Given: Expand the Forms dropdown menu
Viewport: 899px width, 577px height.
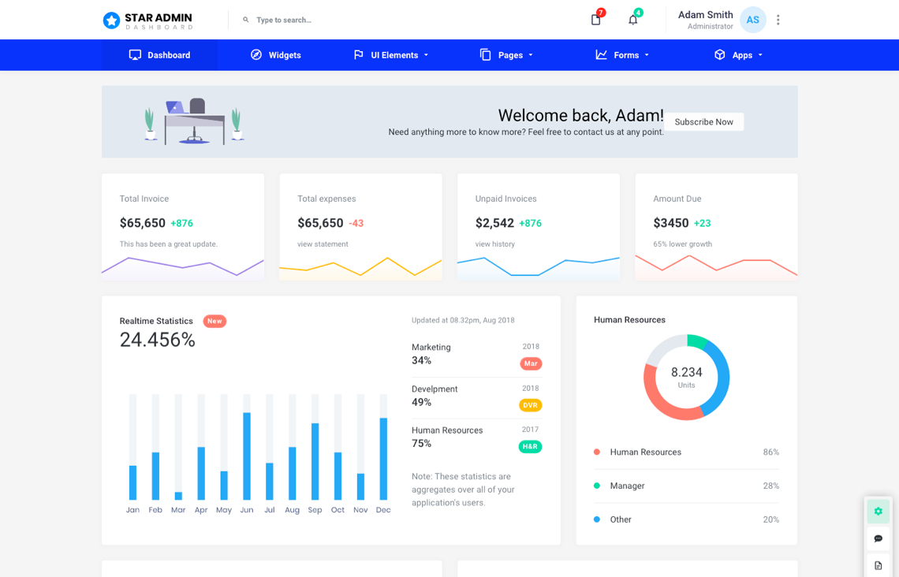Looking at the screenshot, I should coord(622,55).
